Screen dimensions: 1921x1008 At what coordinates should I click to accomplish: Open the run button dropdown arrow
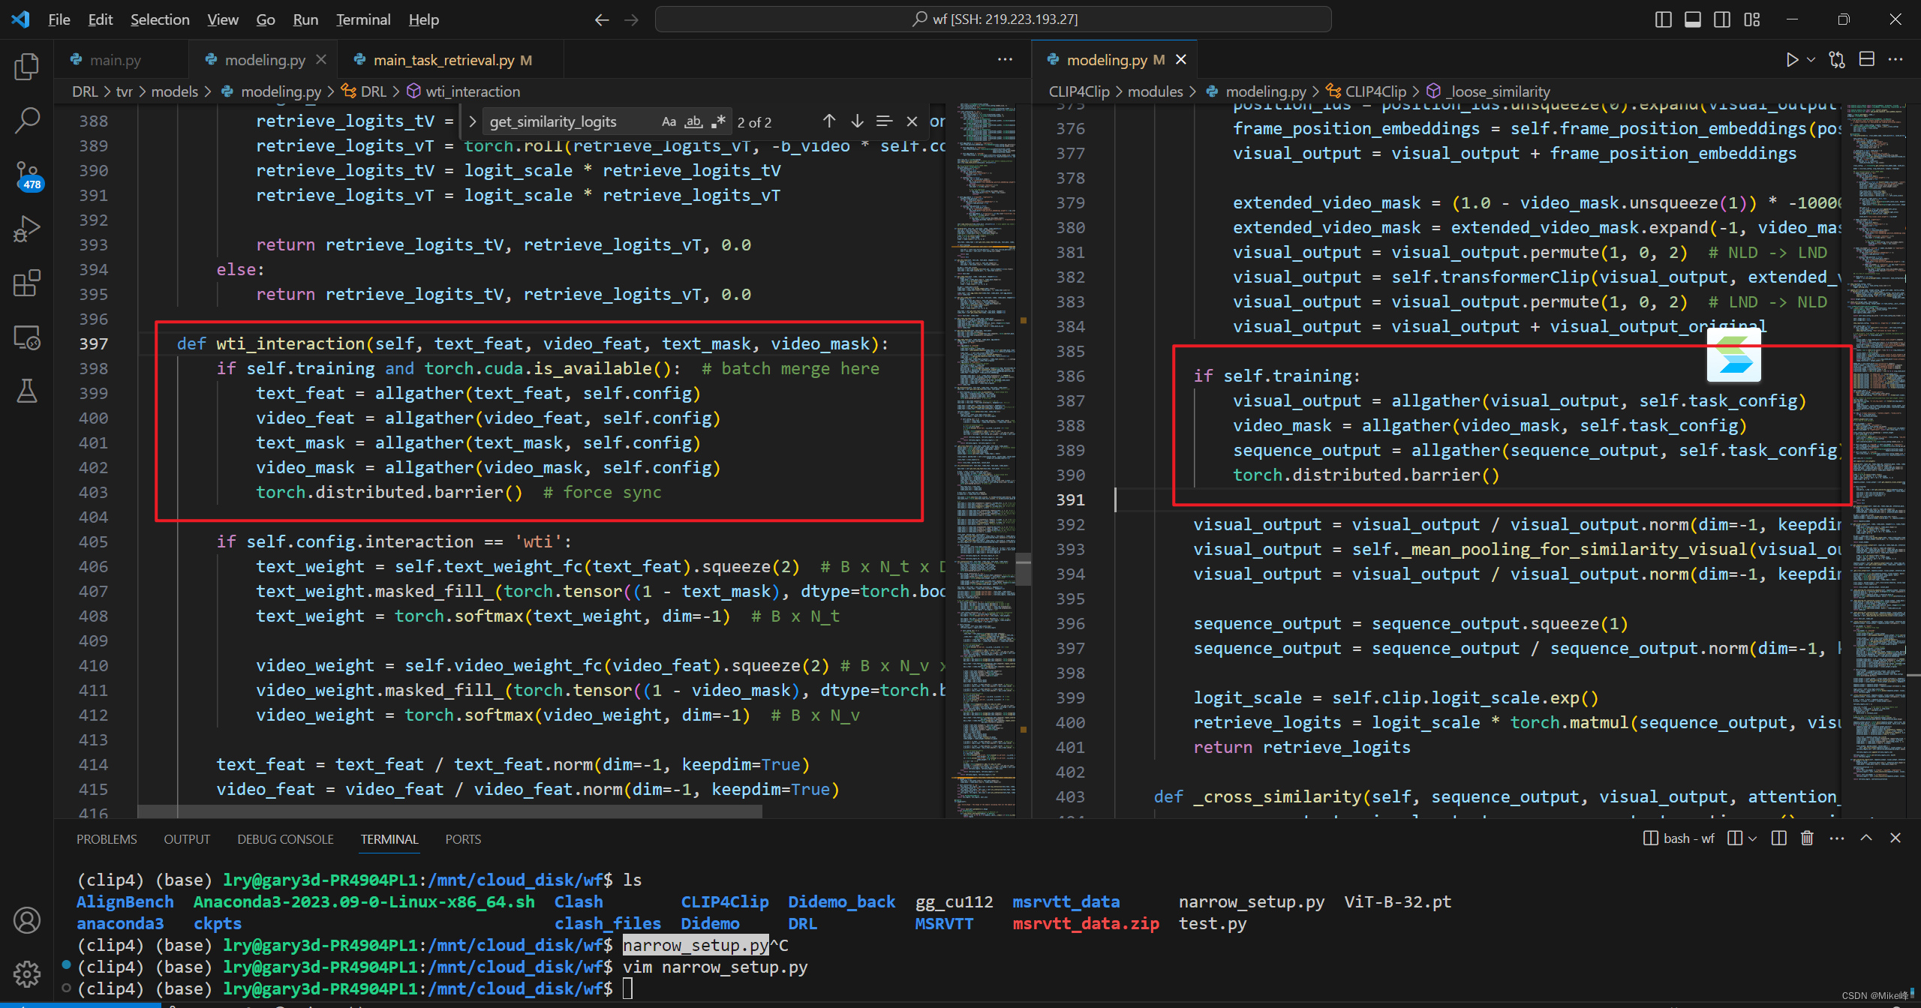pyautogui.click(x=1811, y=60)
